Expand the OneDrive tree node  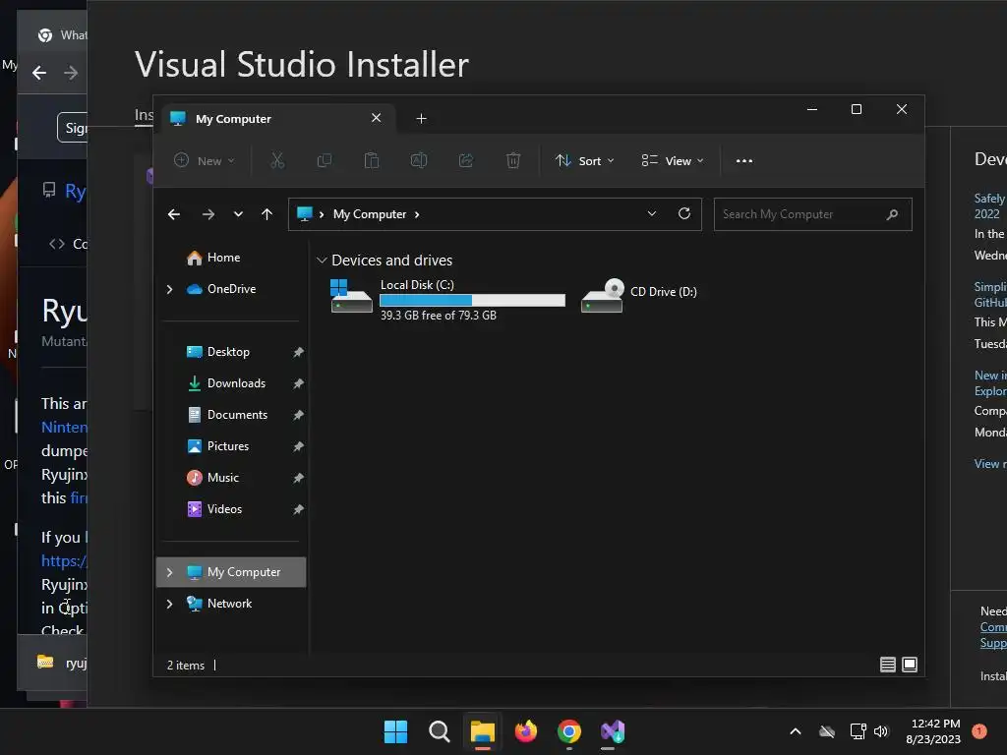point(169,290)
